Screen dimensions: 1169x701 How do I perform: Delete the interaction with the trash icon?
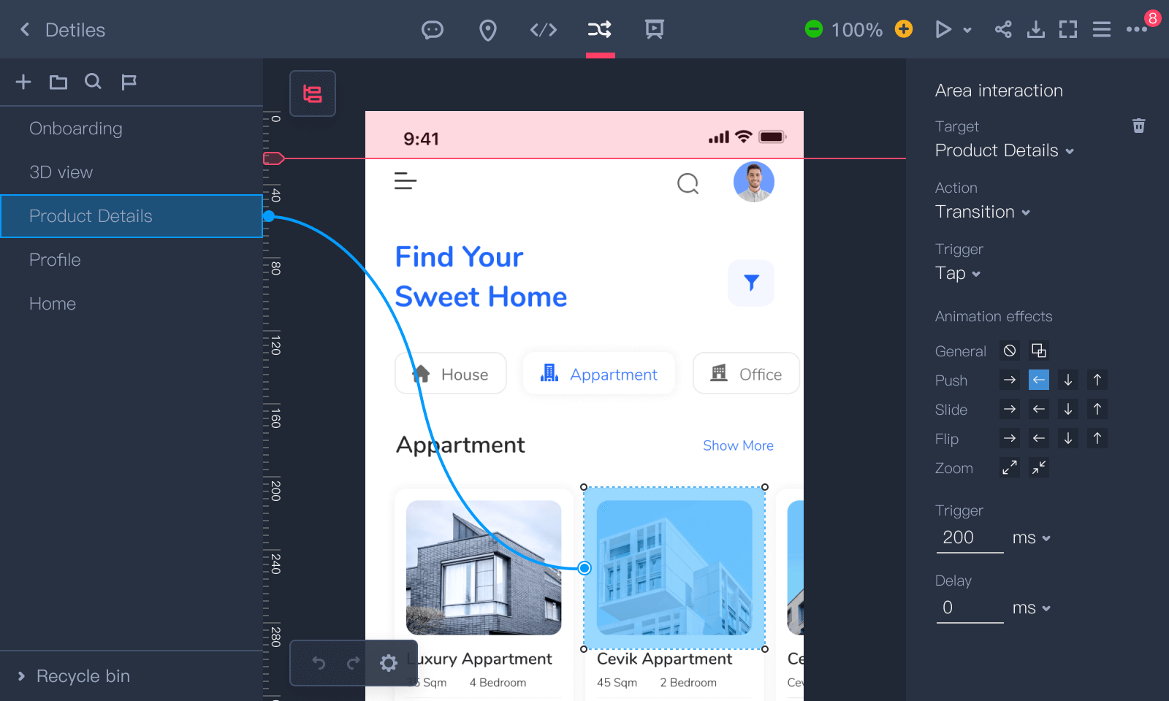coord(1138,126)
